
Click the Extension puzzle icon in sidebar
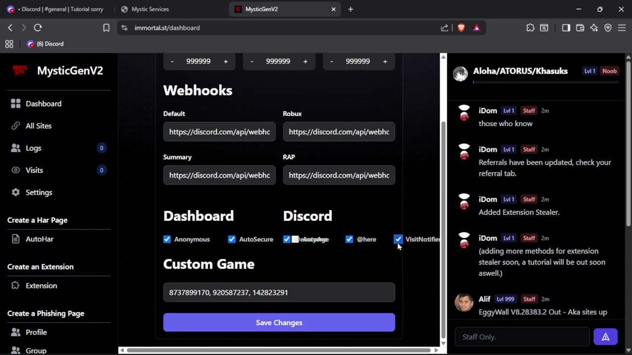pyautogui.click(x=15, y=285)
